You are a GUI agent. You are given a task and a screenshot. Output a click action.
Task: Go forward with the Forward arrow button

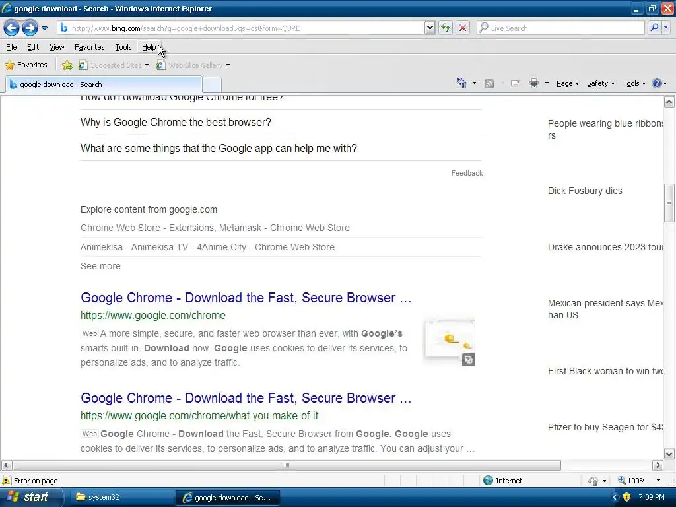tap(30, 28)
